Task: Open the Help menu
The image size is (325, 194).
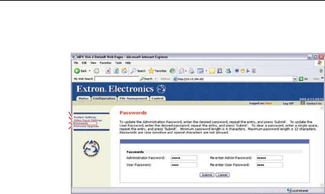Action: point(128,63)
